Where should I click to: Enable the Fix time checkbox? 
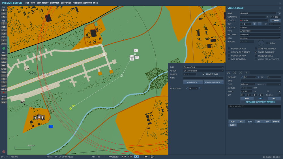click(x=279, y=95)
